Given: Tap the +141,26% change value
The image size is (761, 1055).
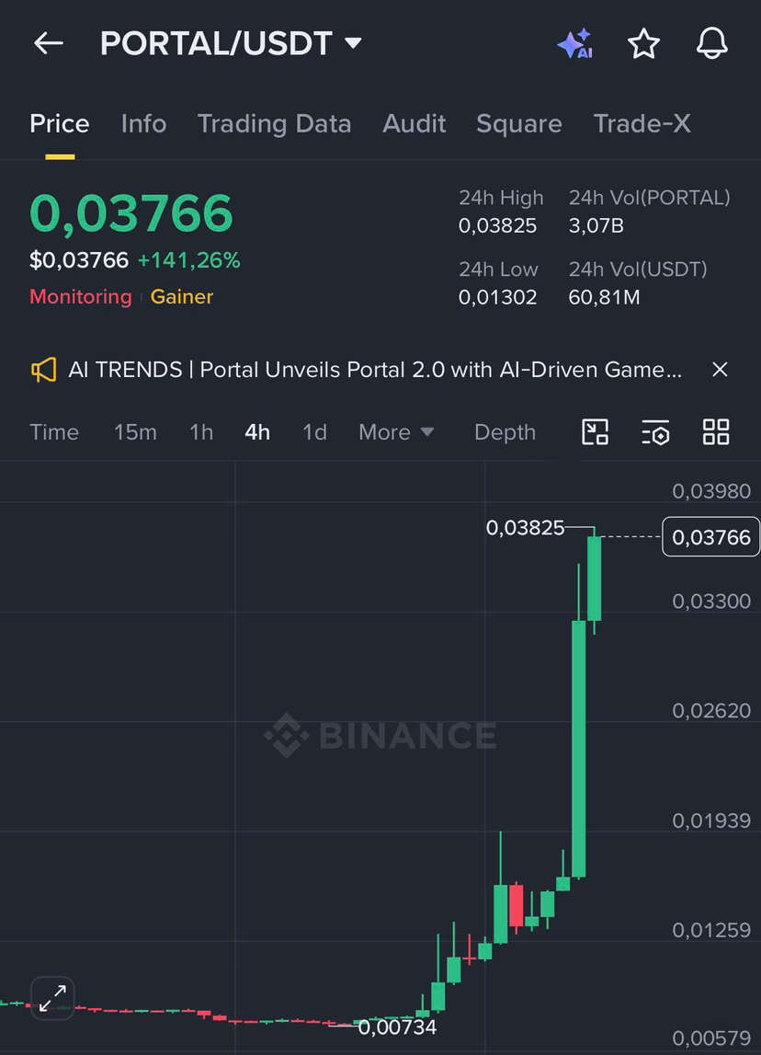Looking at the screenshot, I should tap(189, 260).
